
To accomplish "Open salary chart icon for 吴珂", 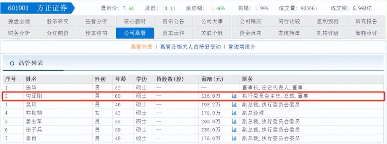I will 234,105.
